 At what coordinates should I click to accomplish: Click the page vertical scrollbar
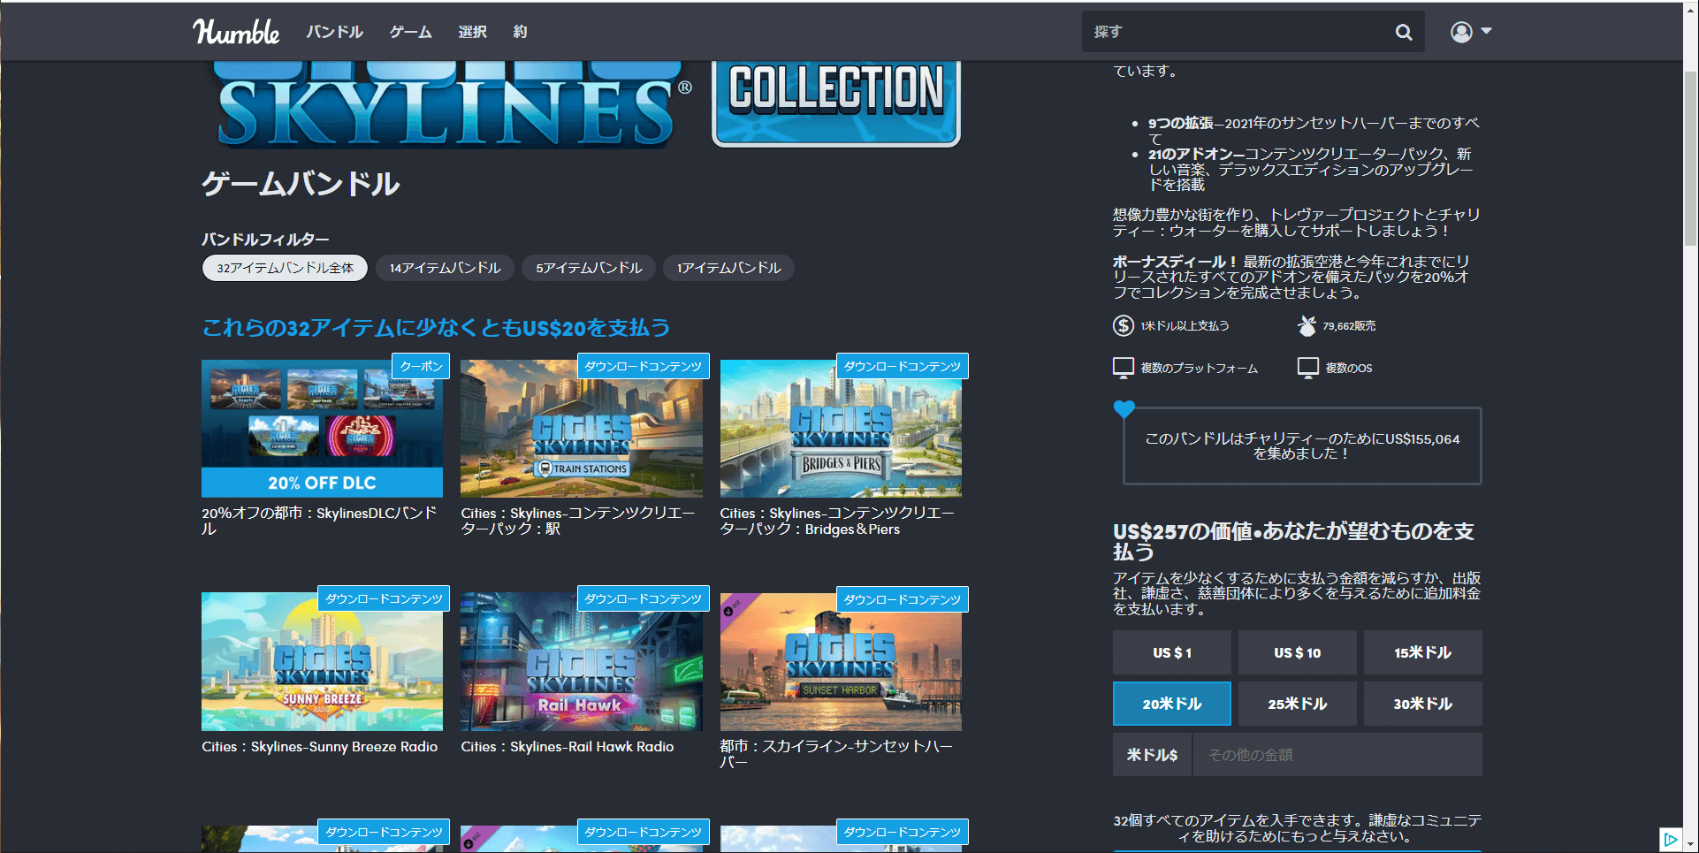point(1690,159)
